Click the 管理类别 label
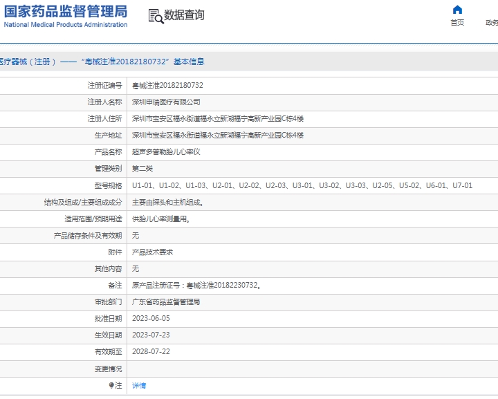The height and width of the screenshot is (399, 498). pyautogui.click(x=109, y=169)
